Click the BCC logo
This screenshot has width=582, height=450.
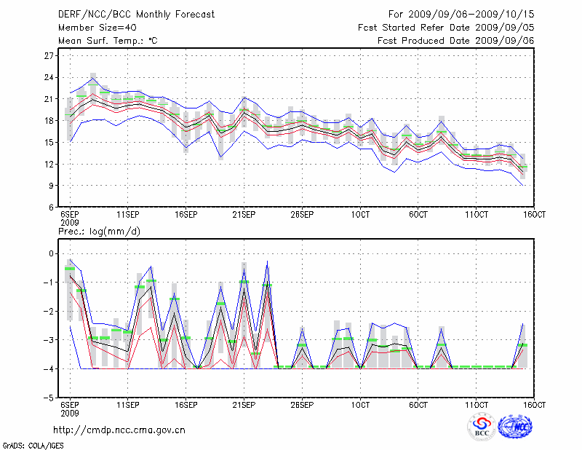482,427
